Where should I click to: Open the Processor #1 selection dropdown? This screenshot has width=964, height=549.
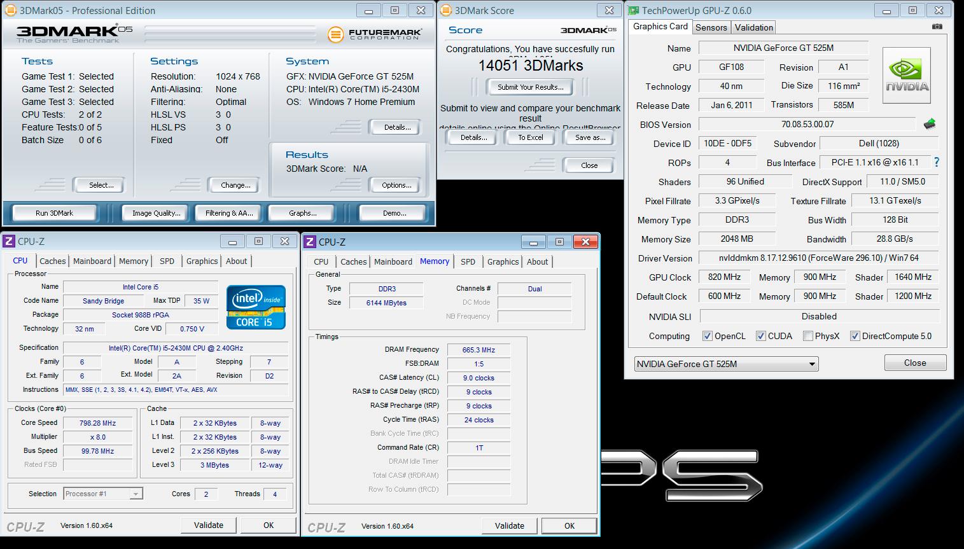[x=103, y=494]
